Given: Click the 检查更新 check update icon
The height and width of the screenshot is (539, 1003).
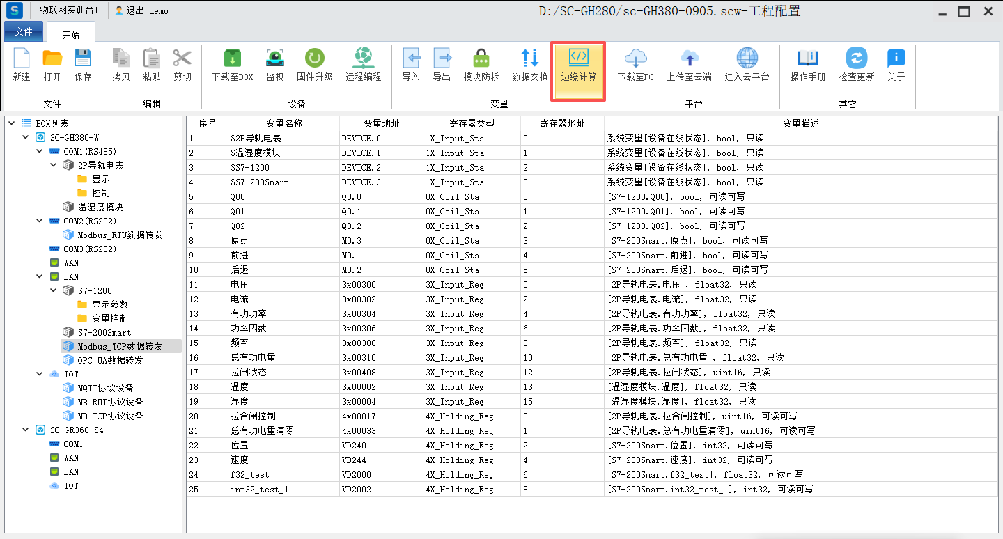Looking at the screenshot, I should (x=856, y=58).
